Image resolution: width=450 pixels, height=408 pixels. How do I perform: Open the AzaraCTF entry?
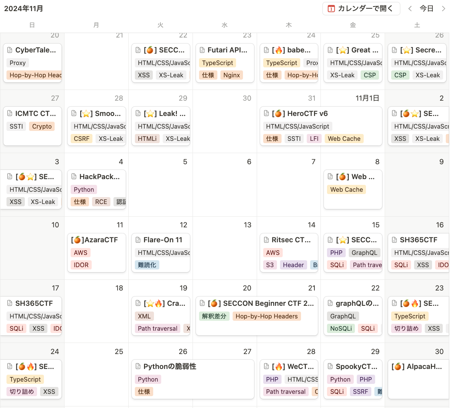point(97,253)
